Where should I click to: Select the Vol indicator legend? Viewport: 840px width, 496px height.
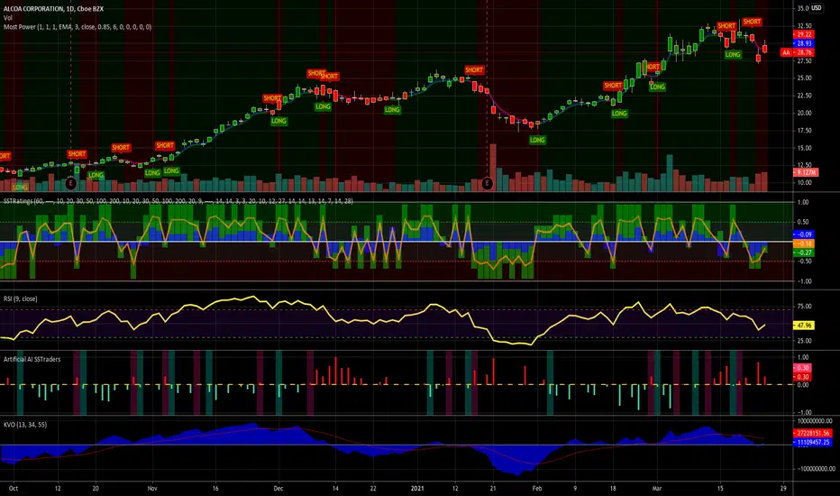pyautogui.click(x=8, y=18)
